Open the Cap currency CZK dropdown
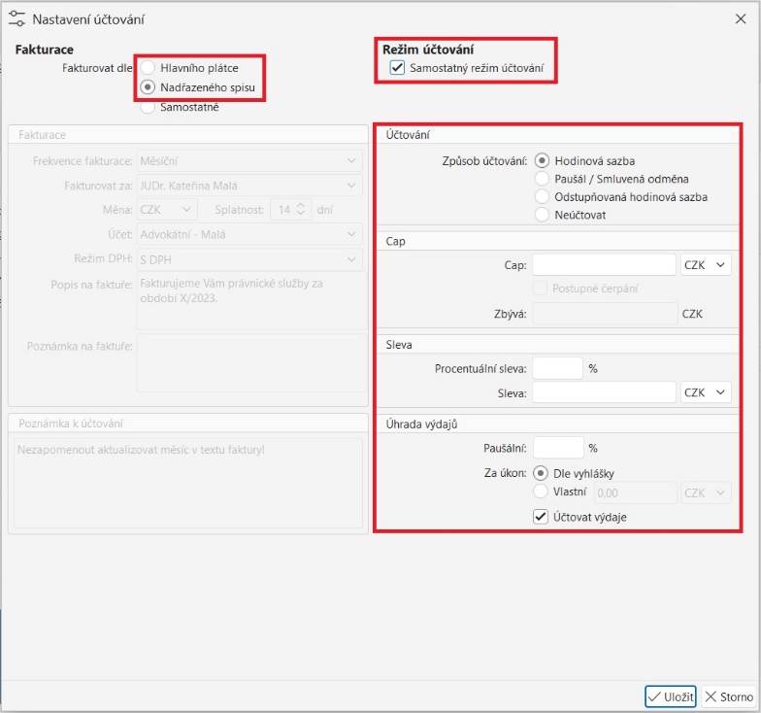Viewport: 761px width, 713px height. (x=706, y=264)
